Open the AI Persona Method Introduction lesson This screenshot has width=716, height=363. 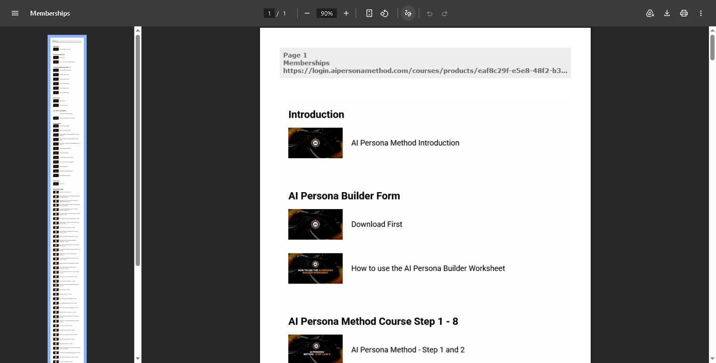click(405, 143)
